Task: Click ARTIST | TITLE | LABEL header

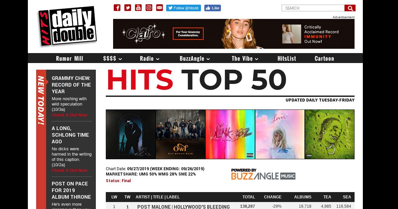Action: (x=158, y=197)
